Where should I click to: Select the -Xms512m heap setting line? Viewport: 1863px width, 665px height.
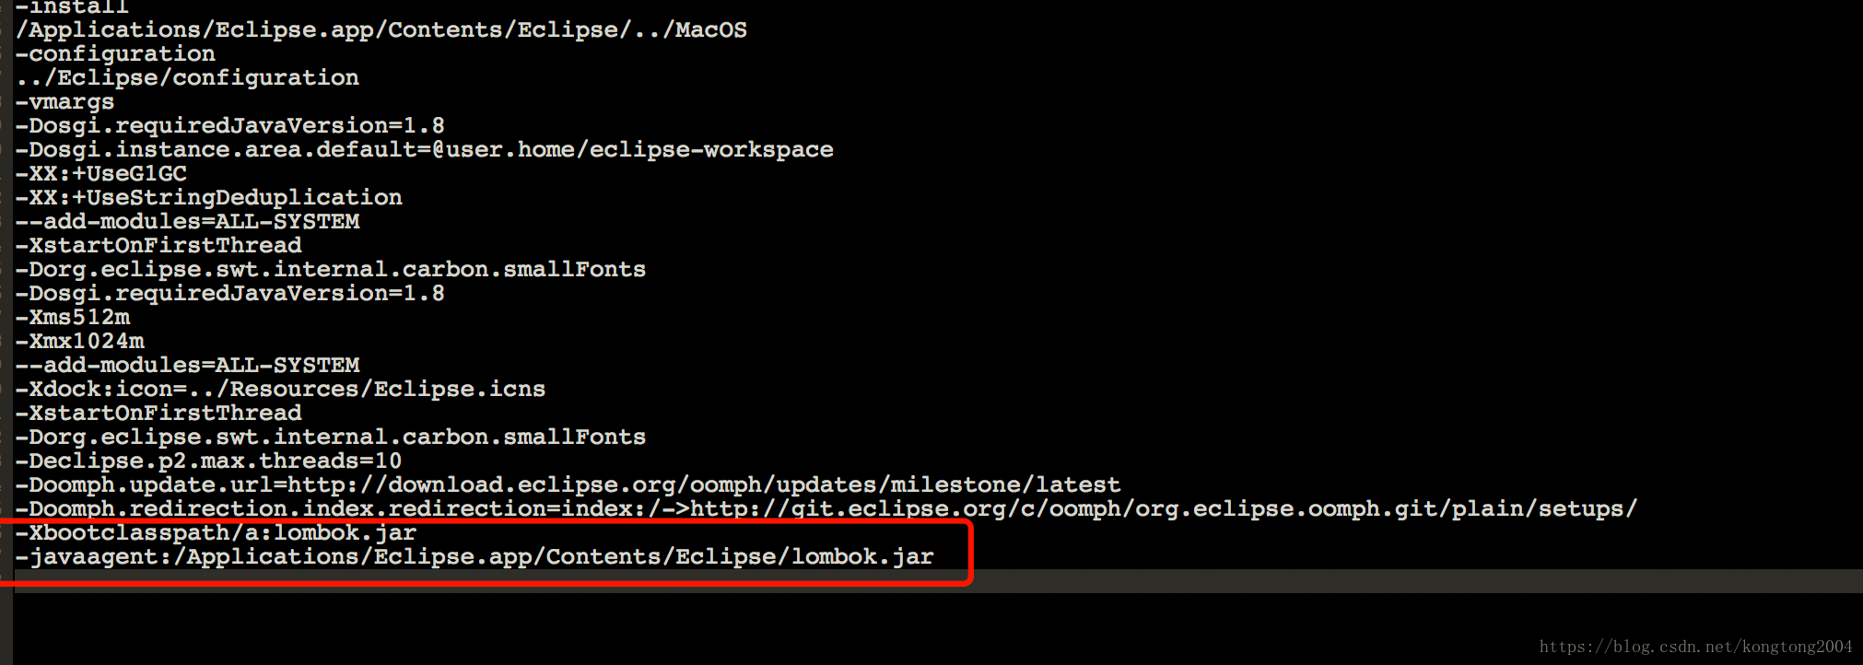click(73, 317)
